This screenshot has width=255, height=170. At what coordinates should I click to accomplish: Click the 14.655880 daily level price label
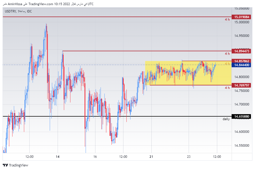pos(241,116)
